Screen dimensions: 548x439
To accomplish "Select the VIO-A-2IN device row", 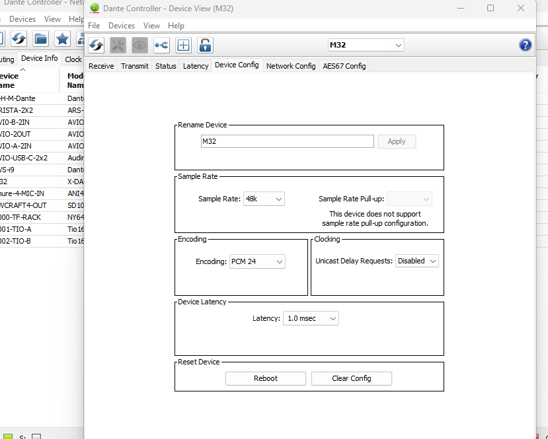I will point(42,146).
